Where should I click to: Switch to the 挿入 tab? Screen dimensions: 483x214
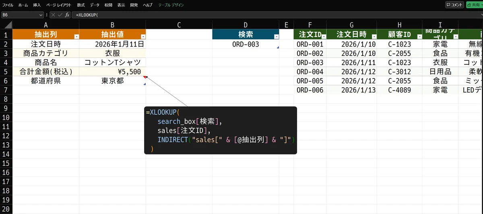pos(37,5)
